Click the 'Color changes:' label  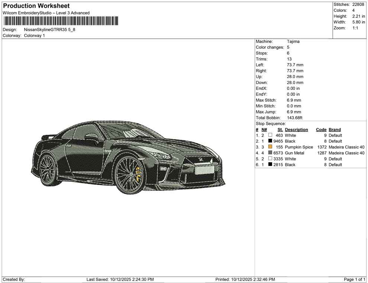pyautogui.click(x=270, y=48)
